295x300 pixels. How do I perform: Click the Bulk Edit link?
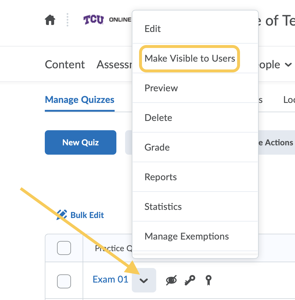(x=87, y=215)
